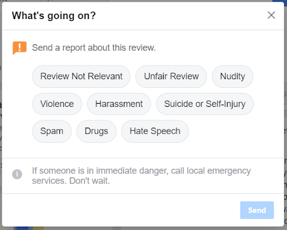Mark the review as Spam
This screenshot has width=287, height=230.
pyautogui.click(x=52, y=131)
